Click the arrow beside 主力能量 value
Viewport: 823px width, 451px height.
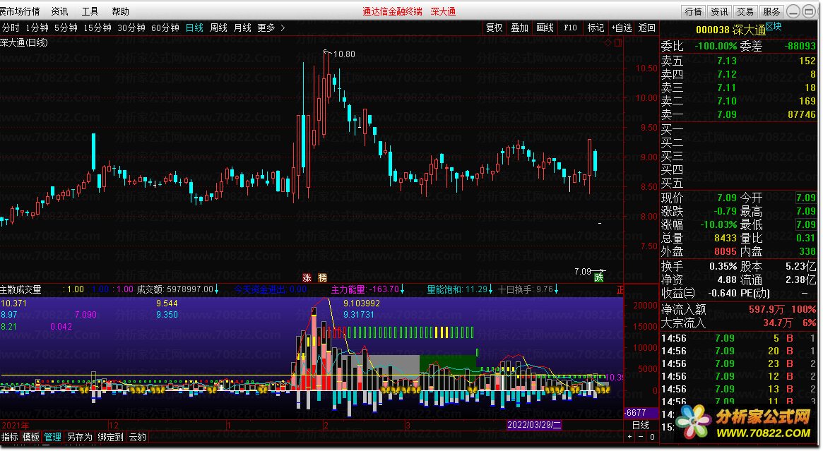tap(403, 289)
